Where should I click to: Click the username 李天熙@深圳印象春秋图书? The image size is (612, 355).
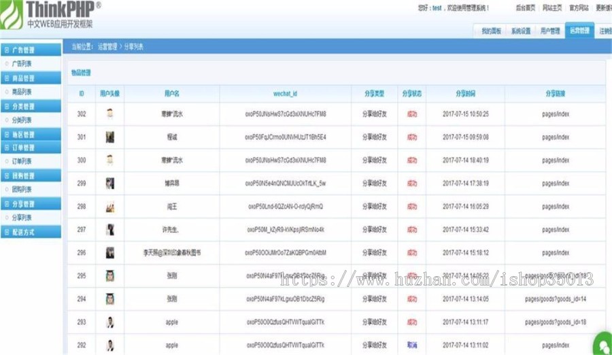click(x=172, y=253)
